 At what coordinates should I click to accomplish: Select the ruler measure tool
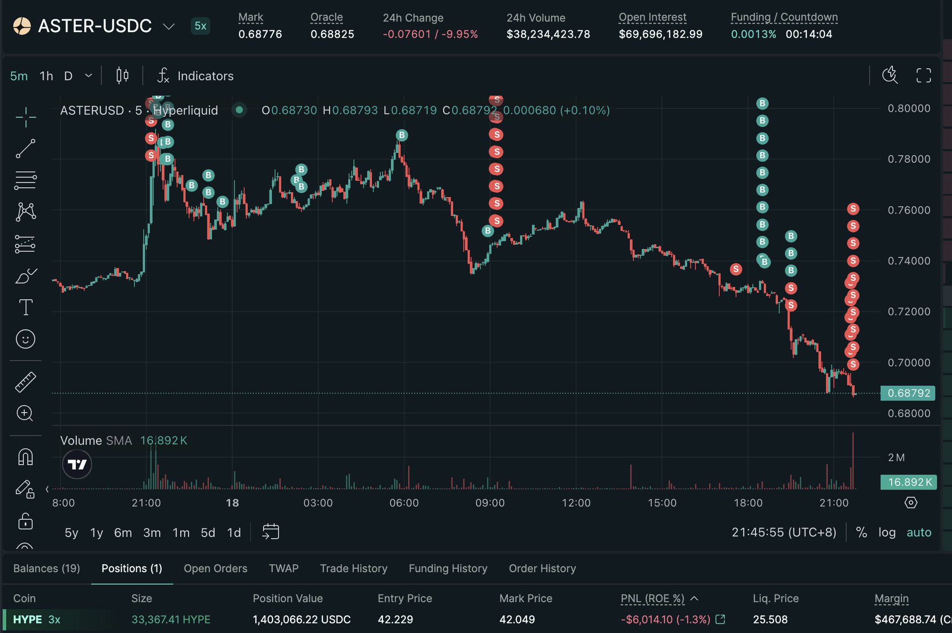26,382
